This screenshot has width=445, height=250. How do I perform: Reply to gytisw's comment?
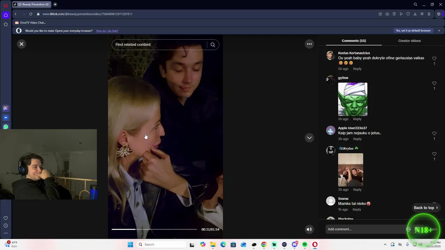[357, 119]
